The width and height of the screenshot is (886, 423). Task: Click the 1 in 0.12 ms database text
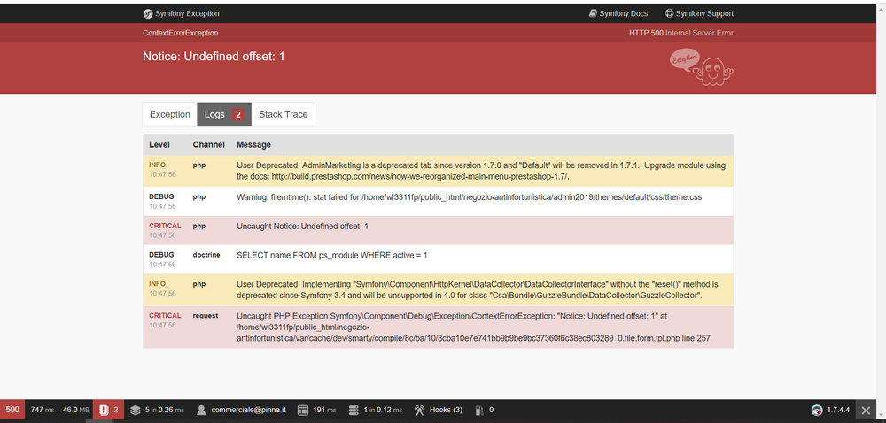pos(383,410)
